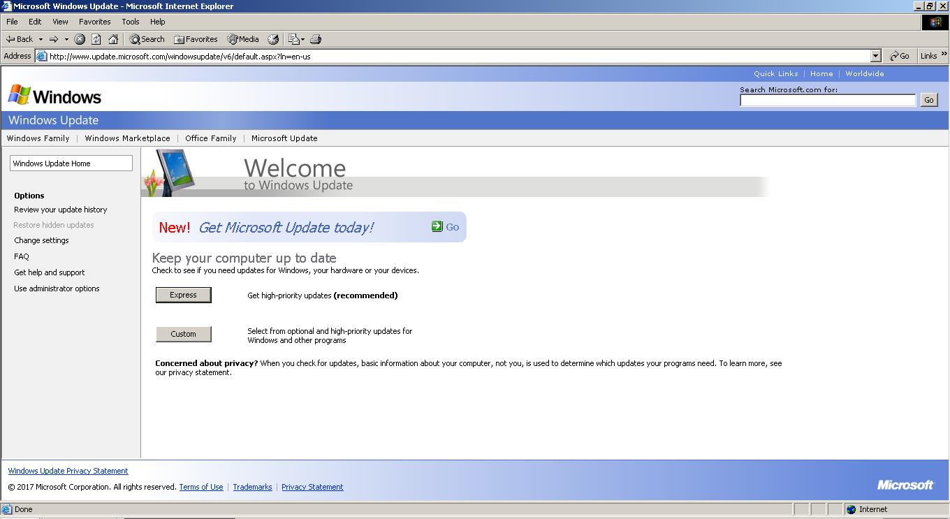Click the Home header link
The width and height of the screenshot is (950, 519).
coord(821,73)
